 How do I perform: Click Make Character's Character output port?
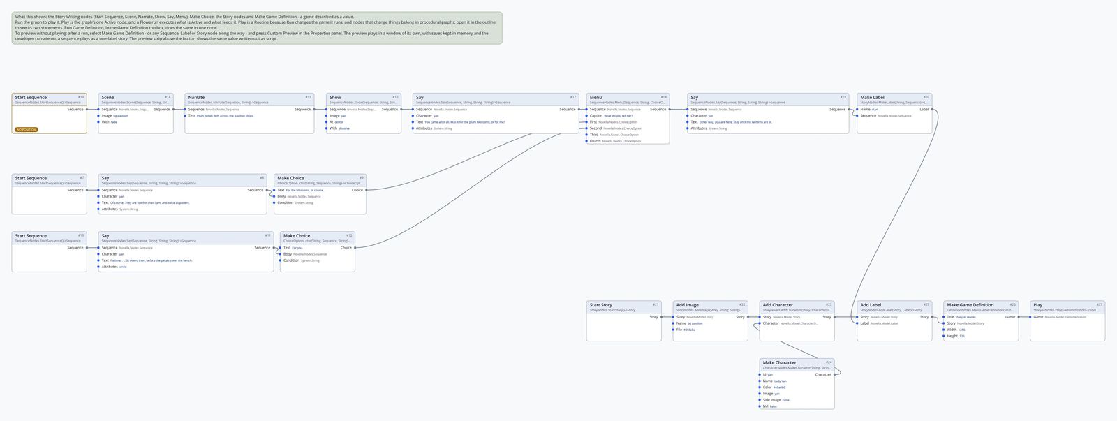(835, 375)
